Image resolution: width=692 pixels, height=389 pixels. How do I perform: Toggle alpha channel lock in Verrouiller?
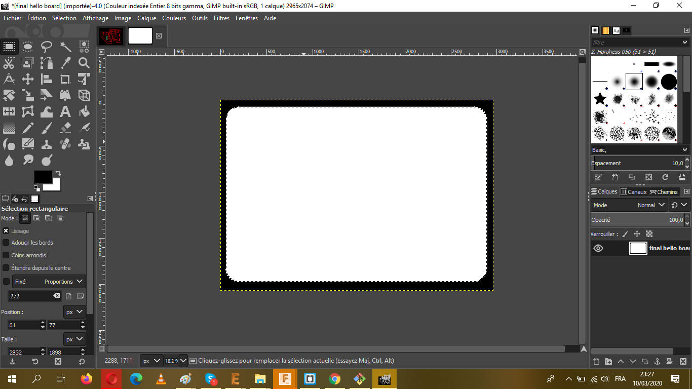tap(649, 234)
